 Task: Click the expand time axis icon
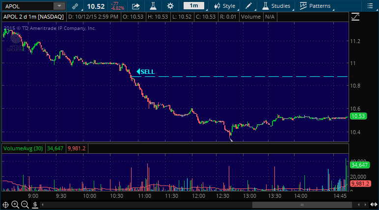pyautogui.click(x=374, y=205)
